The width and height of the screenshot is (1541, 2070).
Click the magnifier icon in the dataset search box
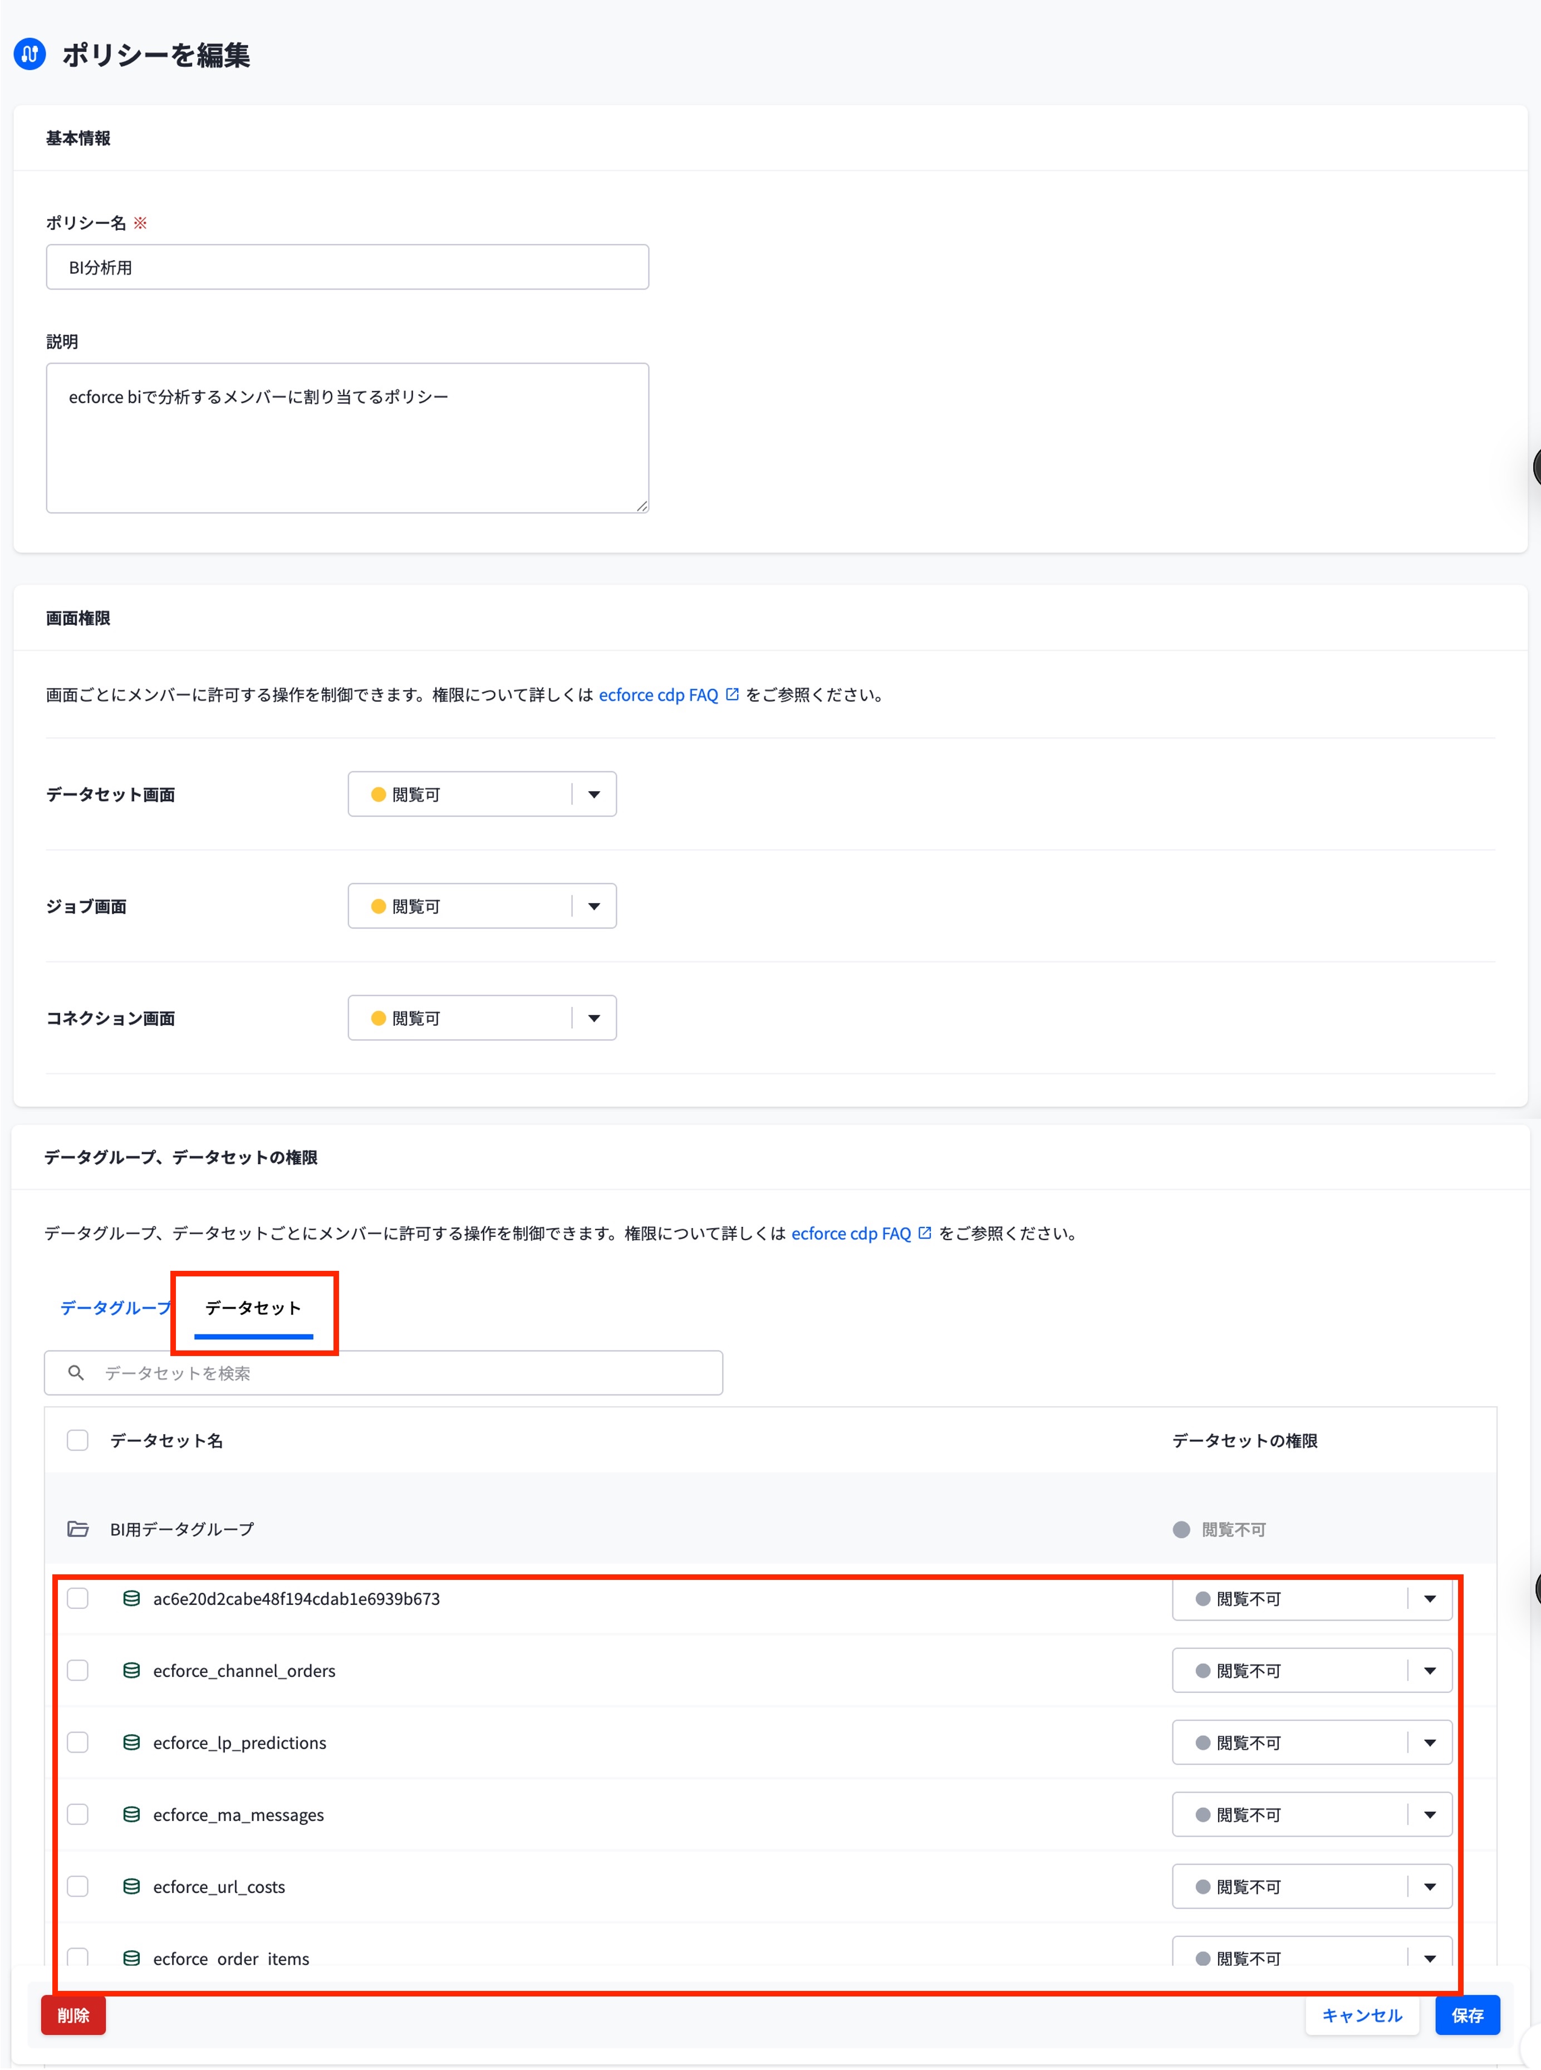click(76, 1373)
